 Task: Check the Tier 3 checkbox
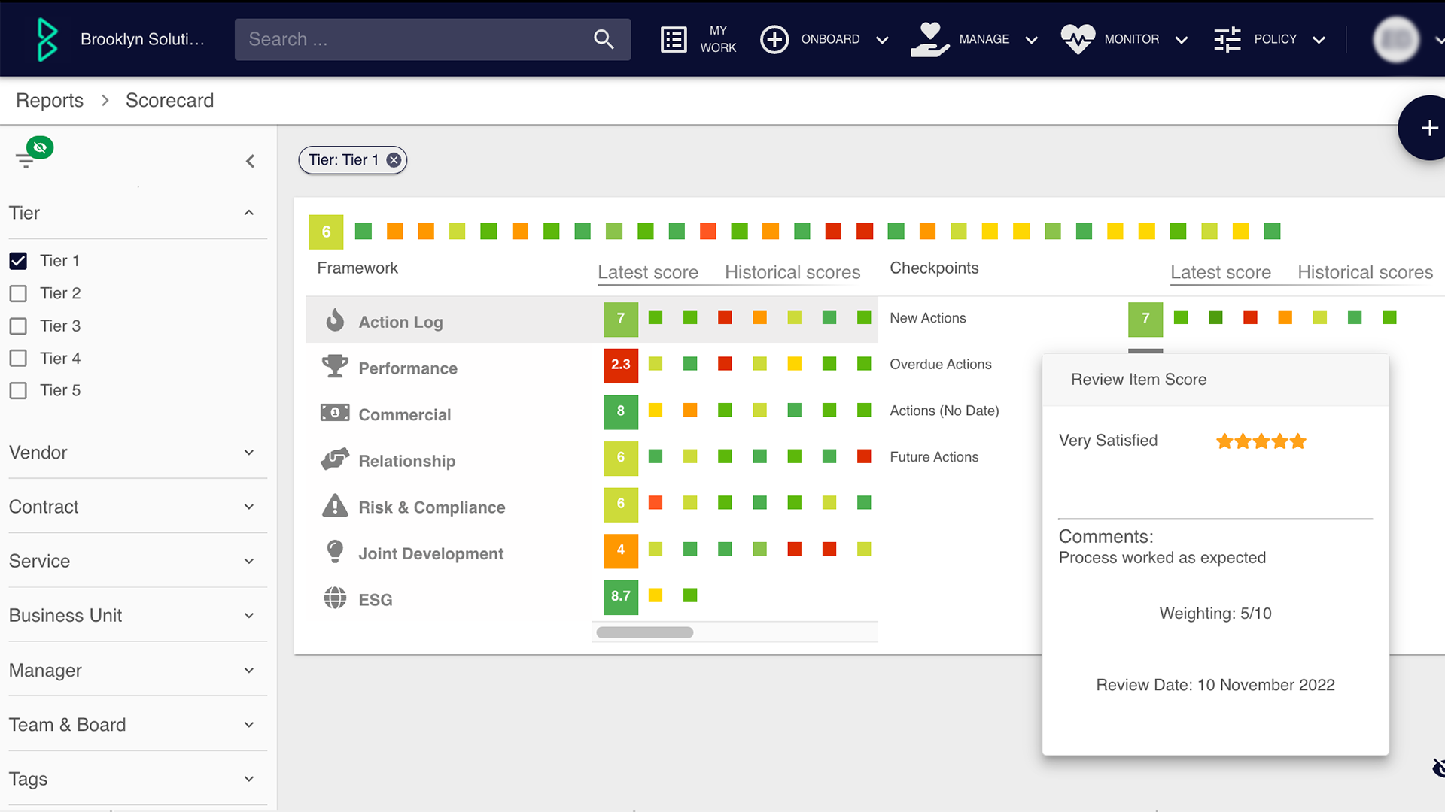(x=18, y=326)
